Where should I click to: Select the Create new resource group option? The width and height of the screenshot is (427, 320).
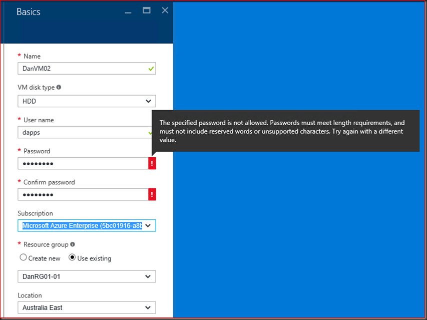[23, 258]
